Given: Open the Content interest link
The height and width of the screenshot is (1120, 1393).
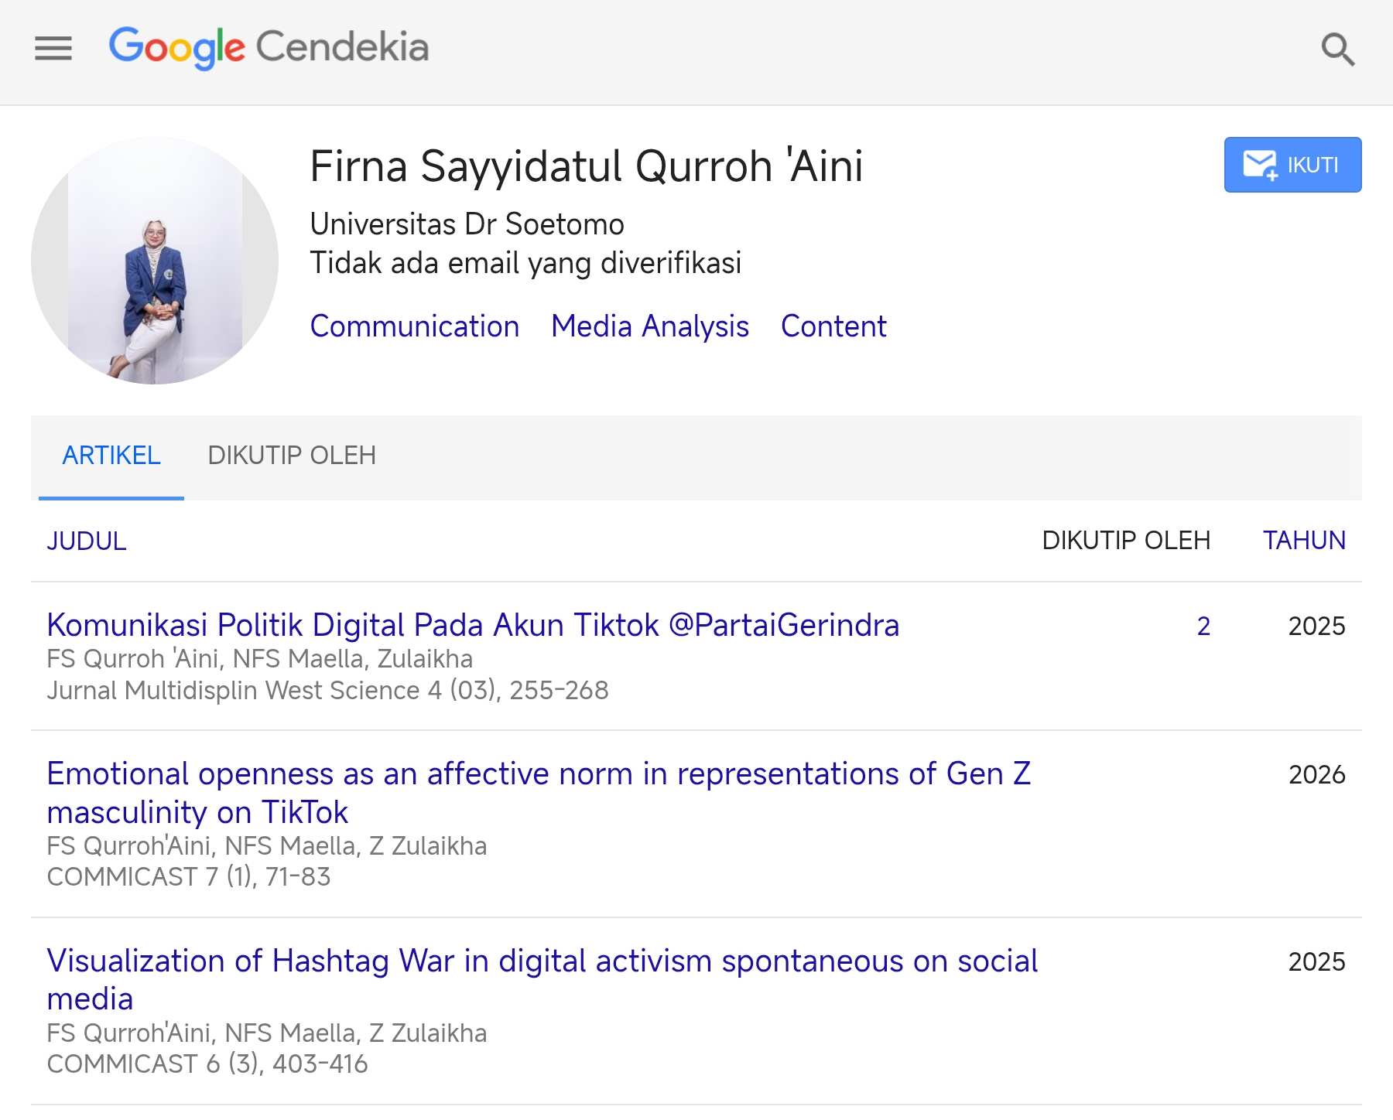Looking at the screenshot, I should 833,326.
